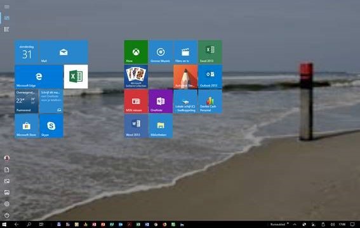Viewport: 360px width, 228px height.
Task: Launch the Outlook 2013 tile
Action: (x=210, y=77)
